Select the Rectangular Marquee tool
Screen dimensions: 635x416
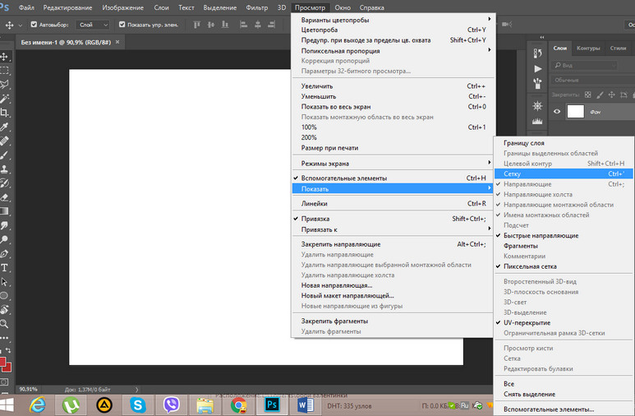[x=4, y=71]
